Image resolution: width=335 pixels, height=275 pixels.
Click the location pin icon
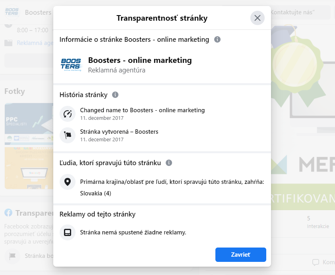[x=68, y=182]
